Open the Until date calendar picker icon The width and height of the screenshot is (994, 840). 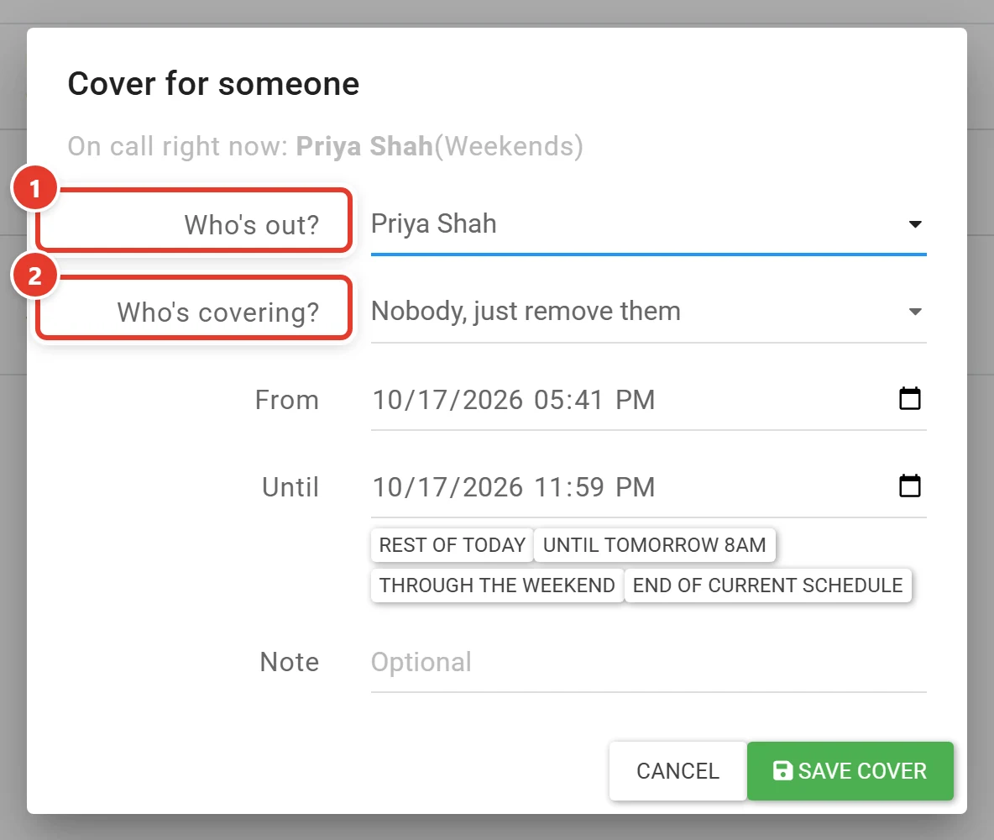(x=910, y=486)
